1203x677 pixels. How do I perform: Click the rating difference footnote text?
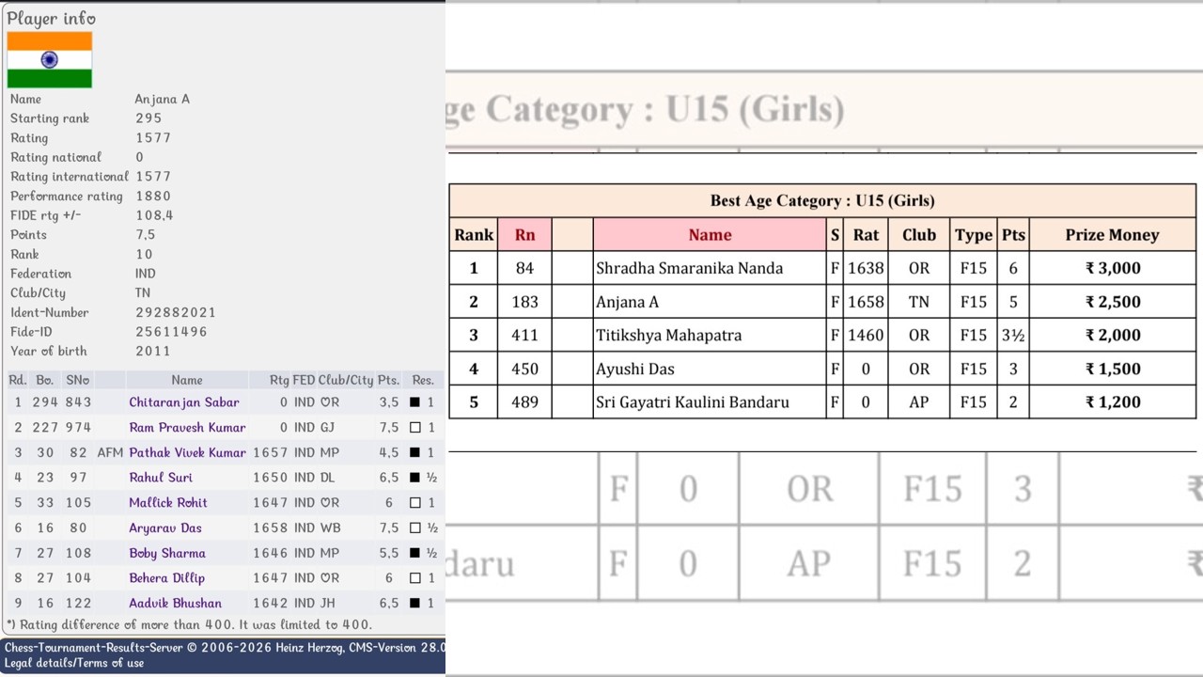(x=189, y=624)
